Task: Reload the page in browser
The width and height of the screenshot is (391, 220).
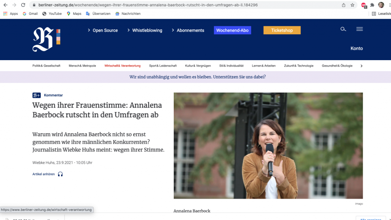Action: (23, 5)
